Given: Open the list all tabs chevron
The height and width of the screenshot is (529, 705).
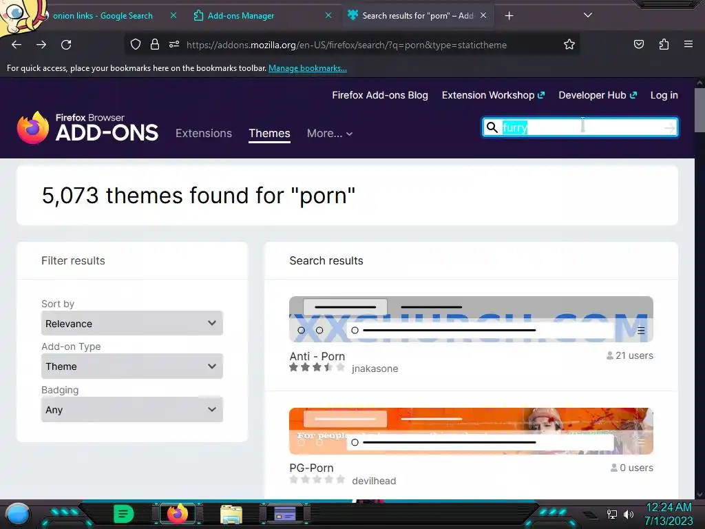Looking at the screenshot, I should [x=588, y=15].
